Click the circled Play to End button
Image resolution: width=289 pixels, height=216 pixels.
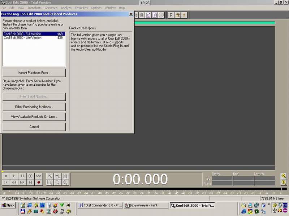(30, 176)
